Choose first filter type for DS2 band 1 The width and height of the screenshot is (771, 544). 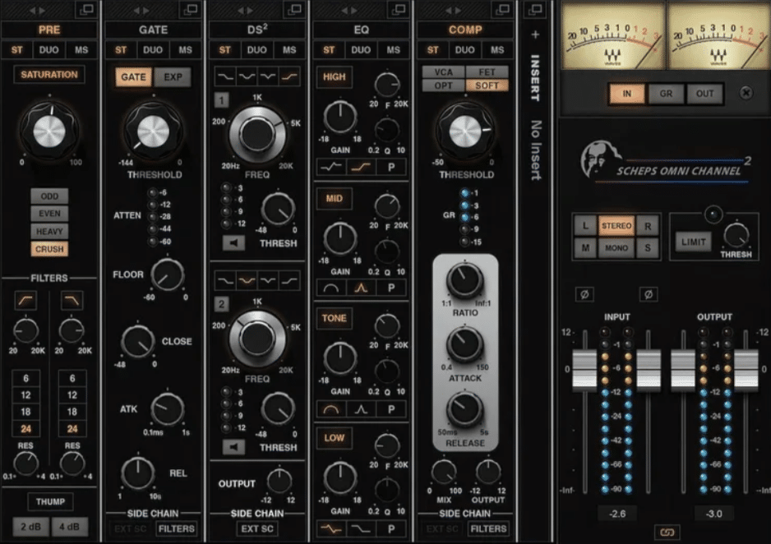[x=225, y=76]
